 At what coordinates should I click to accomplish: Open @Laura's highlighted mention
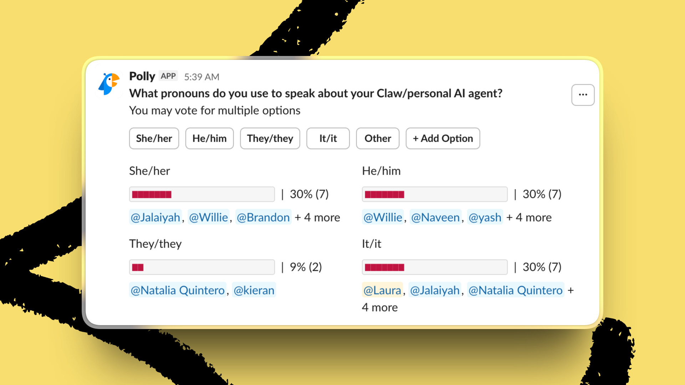click(x=382, y=290)
